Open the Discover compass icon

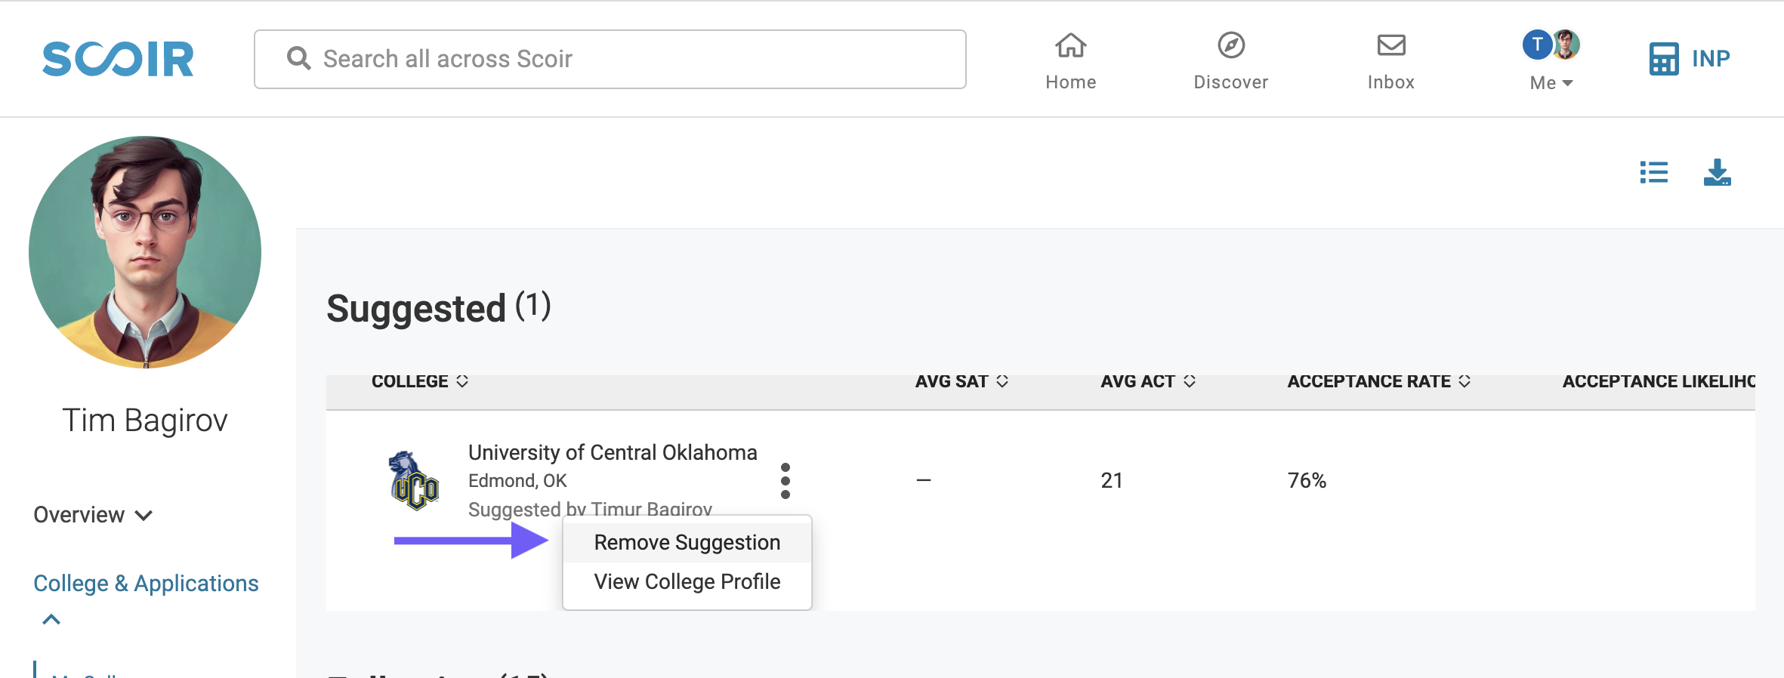point(1231,45)
